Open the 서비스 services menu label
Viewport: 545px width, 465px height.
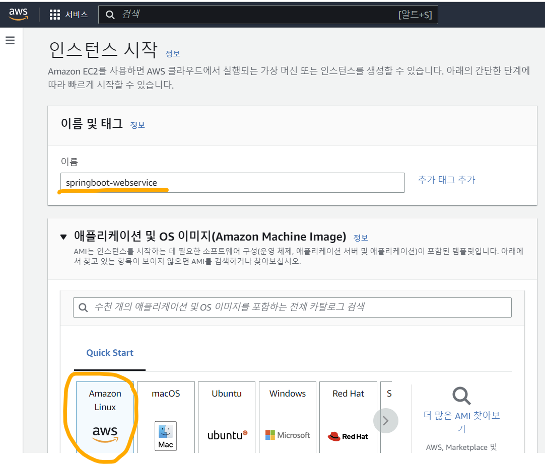pyautogui.click(x=77, y=15)
